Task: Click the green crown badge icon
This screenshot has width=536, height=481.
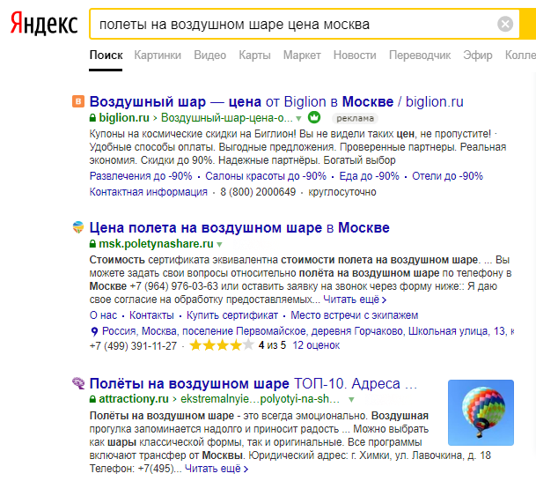Action: (x=314, y=117)
